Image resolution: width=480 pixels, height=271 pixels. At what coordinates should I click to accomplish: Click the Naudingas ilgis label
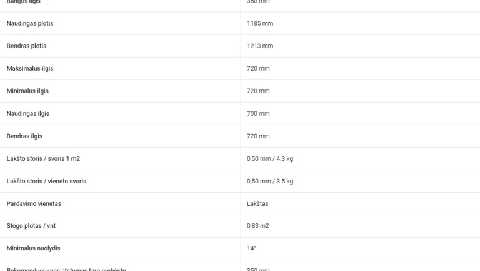point(28,113)
